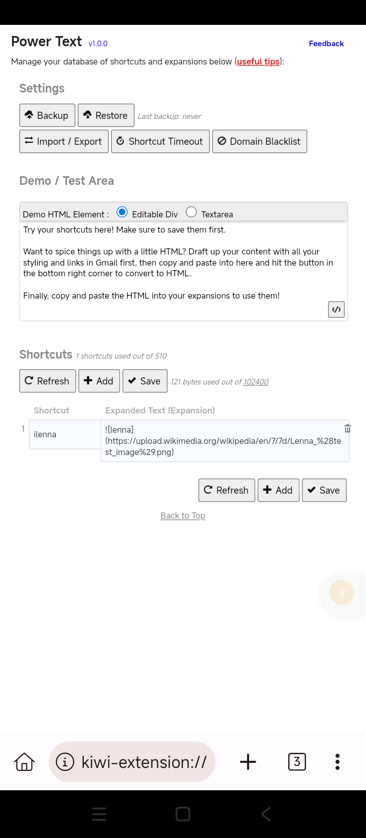Tap the site info icon in address bar
The height and width of the screenshot is (838, 366).
click(65, 762)
